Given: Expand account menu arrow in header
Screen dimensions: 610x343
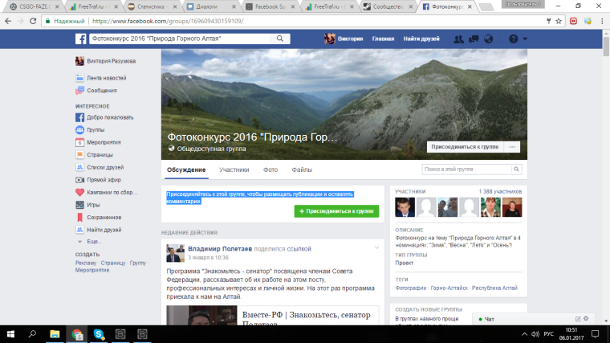Looking at the screenshot, I should (526, 39).
